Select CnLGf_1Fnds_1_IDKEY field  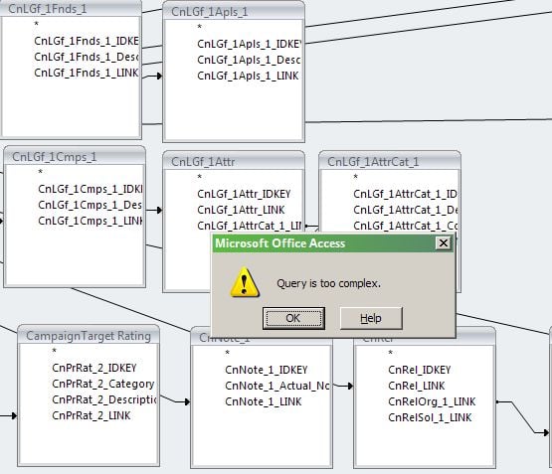(x=87, y=41)
